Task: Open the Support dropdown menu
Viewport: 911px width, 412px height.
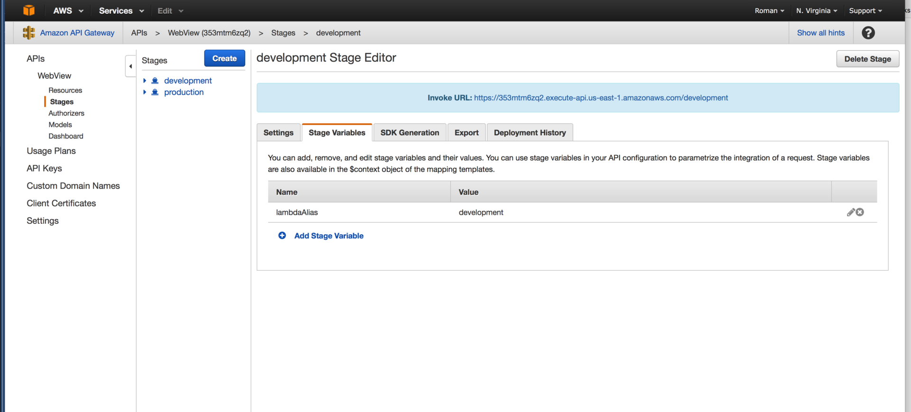Action: click(865, 10)
